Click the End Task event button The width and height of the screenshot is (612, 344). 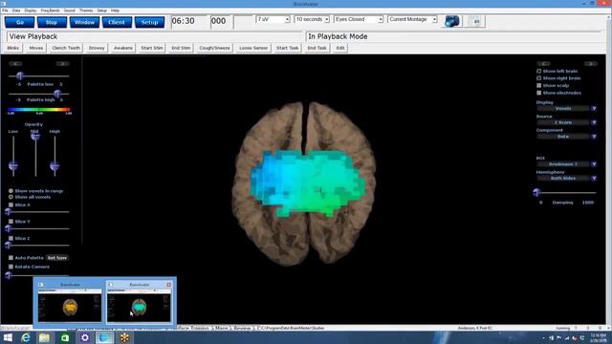(x=317, y=48)
